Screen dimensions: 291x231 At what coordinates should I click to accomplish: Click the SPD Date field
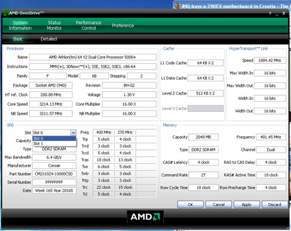54,191
